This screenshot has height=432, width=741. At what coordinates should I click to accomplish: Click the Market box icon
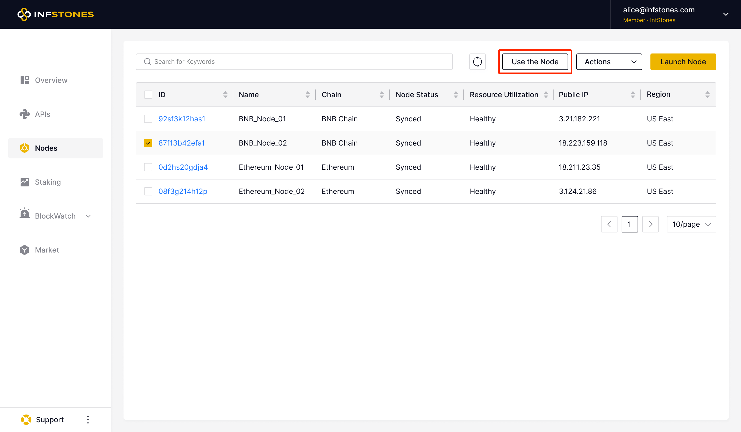tap(25, 250)
